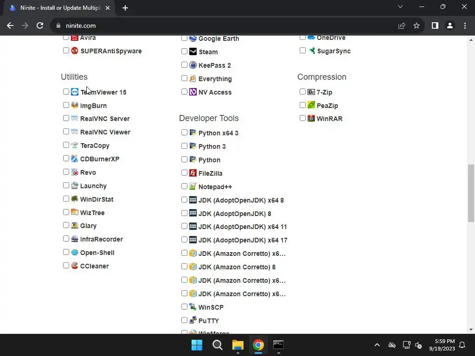Open the Chrome profile menu
The height and width of the screenshot is (356, 475).
point(450,26)
